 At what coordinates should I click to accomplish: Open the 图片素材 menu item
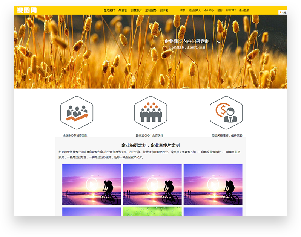point(109,10)
